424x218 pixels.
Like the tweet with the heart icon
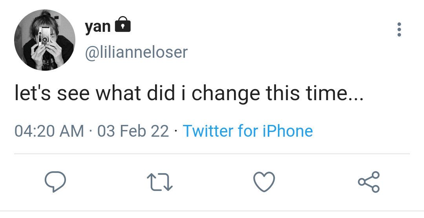tap(264, 182)
